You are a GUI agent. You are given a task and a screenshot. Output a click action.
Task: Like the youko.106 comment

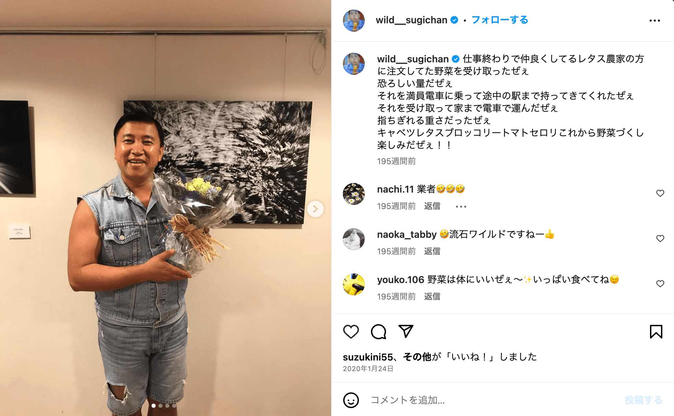click(660, 284)
